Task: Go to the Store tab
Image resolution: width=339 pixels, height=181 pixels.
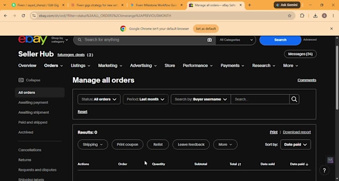Action: click(x=169, y=66)
